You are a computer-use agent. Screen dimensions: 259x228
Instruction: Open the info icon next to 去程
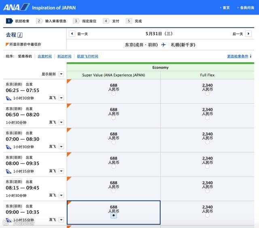[20, 35]
